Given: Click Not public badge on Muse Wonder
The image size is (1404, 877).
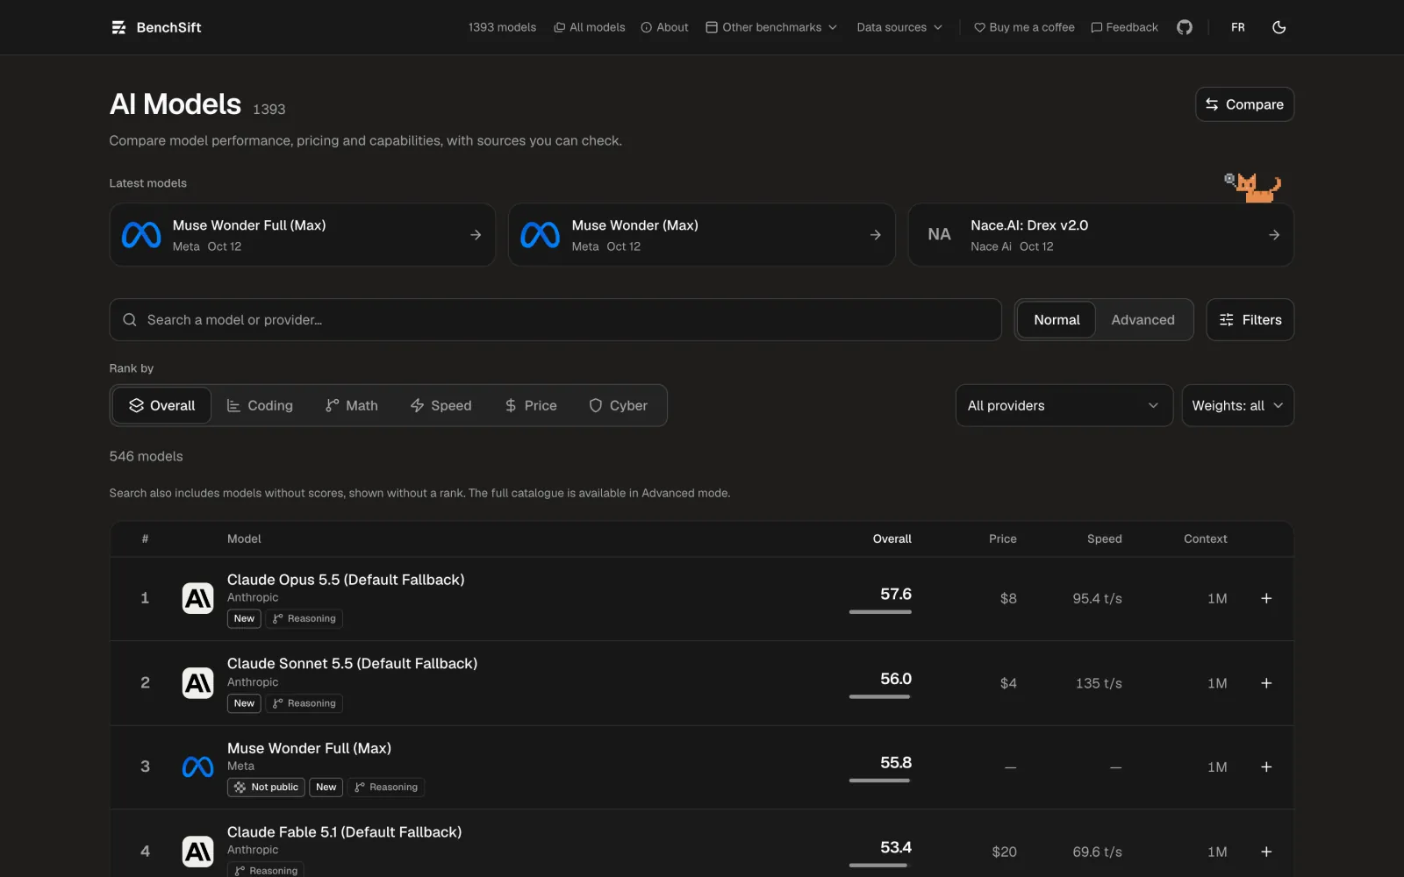Looking at the screenshot, I should [266, 788].
